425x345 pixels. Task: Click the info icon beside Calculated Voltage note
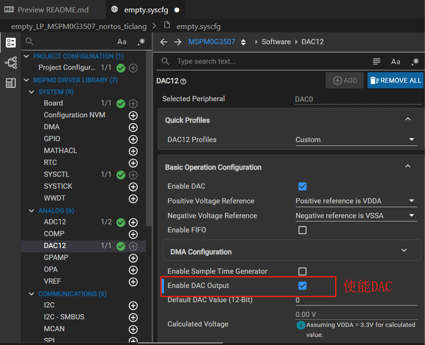coord(300,325)
